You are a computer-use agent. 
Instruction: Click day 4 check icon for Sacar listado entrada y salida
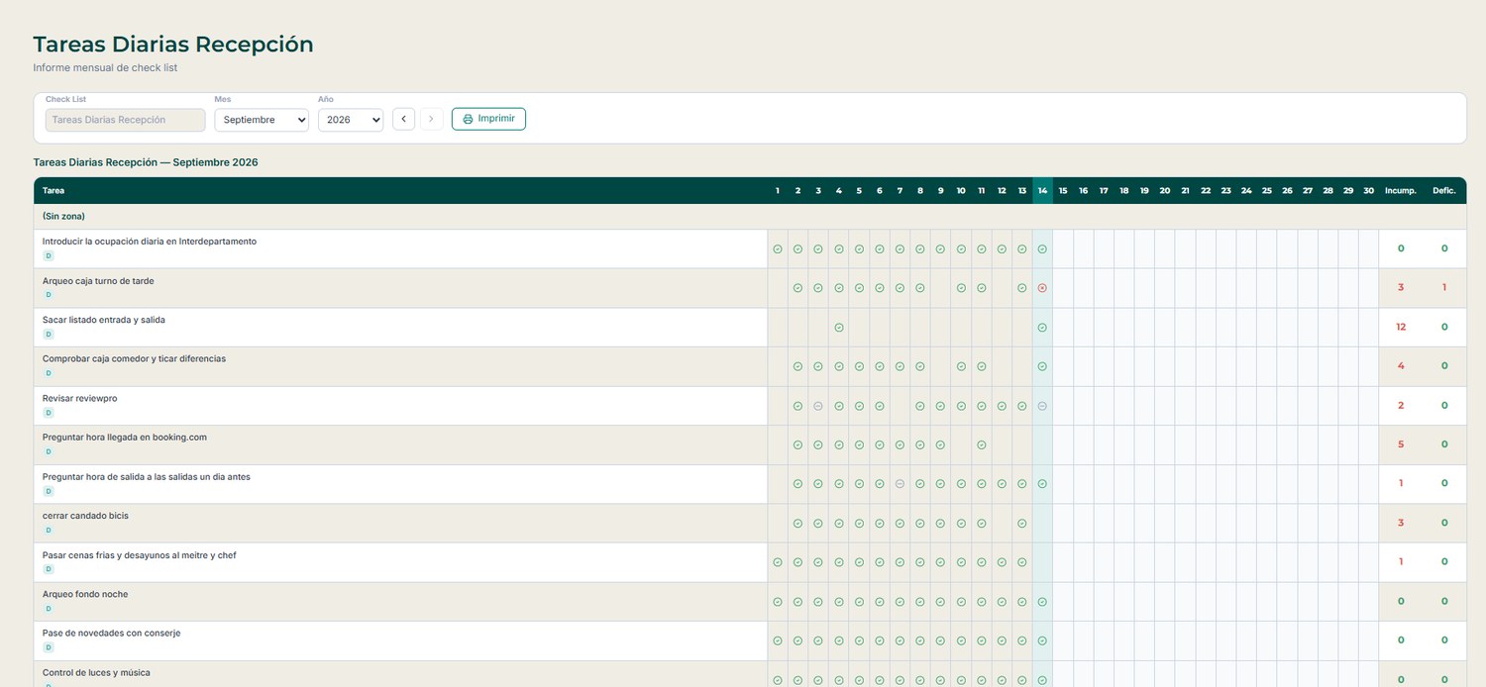(x=839, y=328)
